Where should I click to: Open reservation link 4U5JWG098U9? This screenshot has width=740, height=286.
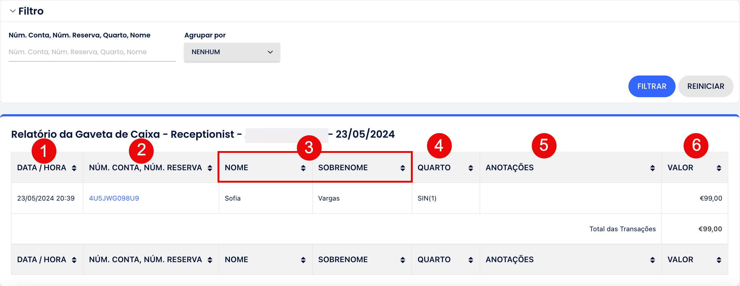point(114,198)
